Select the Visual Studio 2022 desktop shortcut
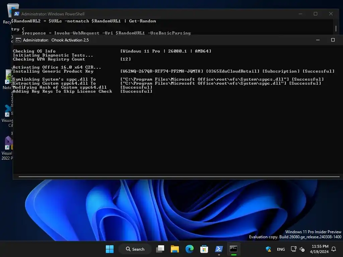 7,148
